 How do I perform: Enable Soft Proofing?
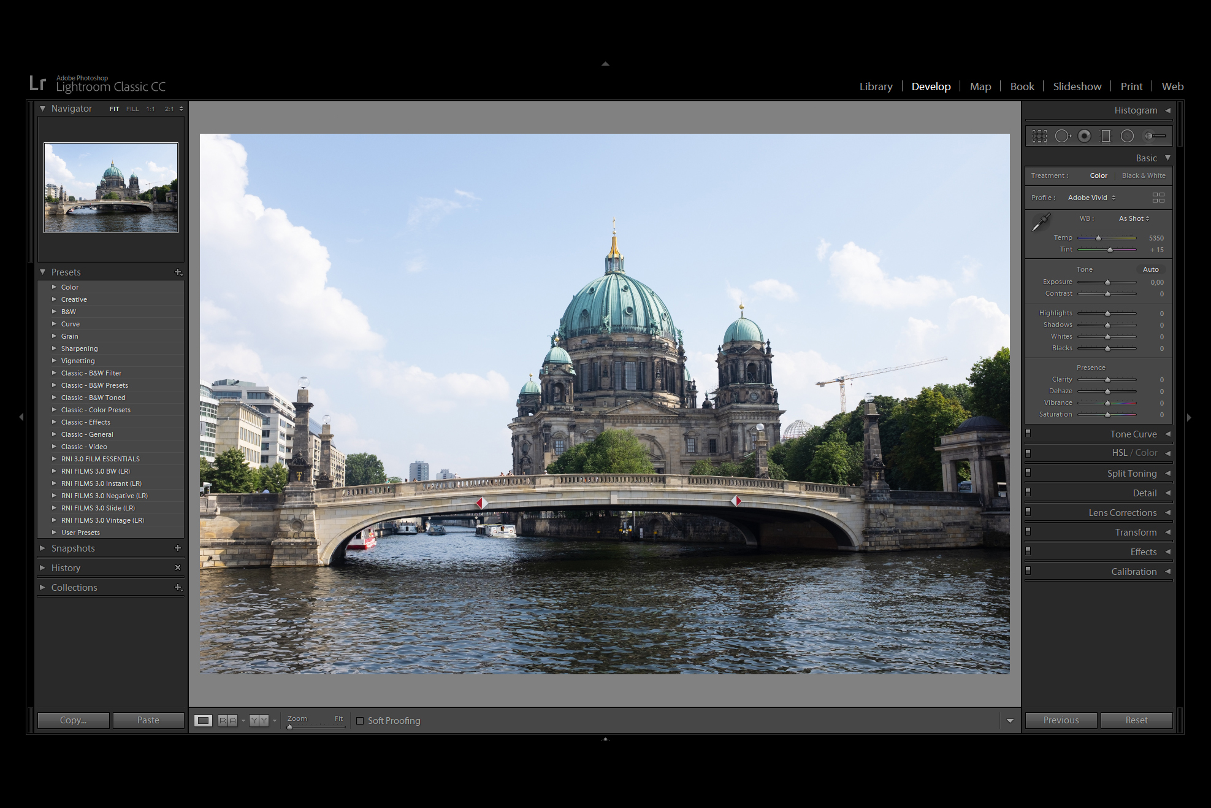click(x=361, y=720)
